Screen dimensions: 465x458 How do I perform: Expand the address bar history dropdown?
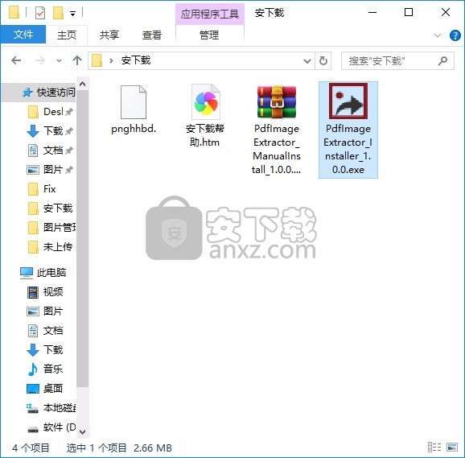click(307, 61)
